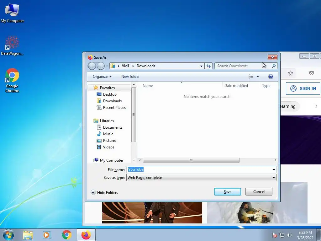Click horizontal scrollbar left arrow
The height and width of the screenshot is (241, 321).
(140, 160)
